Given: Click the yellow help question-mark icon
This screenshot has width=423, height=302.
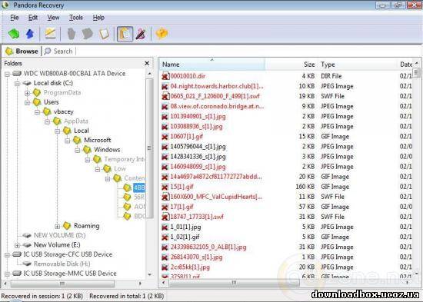Looking at the screenshot, I should coord(162,34).
